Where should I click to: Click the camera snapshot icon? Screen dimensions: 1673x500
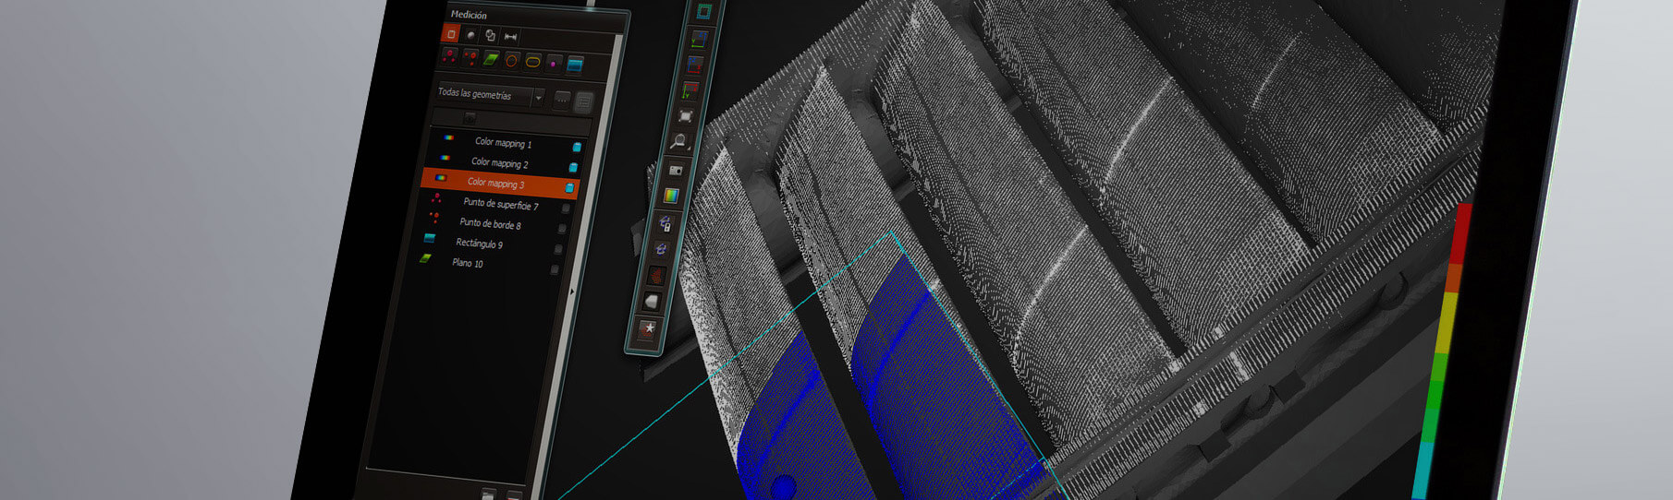pyautogui.click(x=675, y=170)
